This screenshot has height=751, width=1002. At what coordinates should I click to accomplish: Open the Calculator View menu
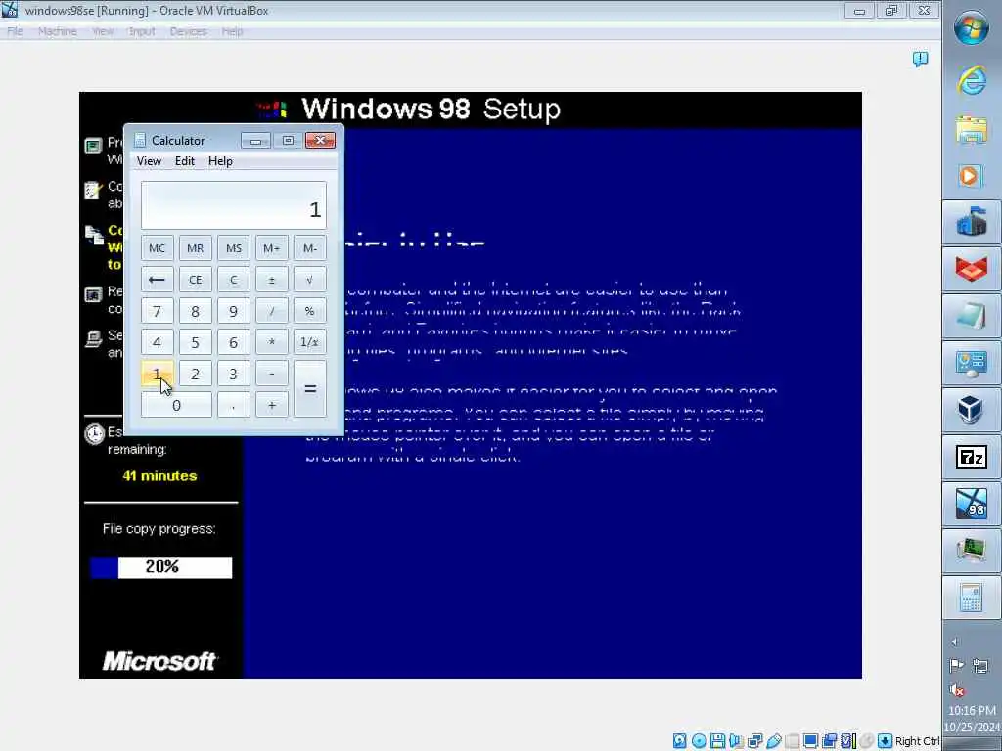(149, 161)
